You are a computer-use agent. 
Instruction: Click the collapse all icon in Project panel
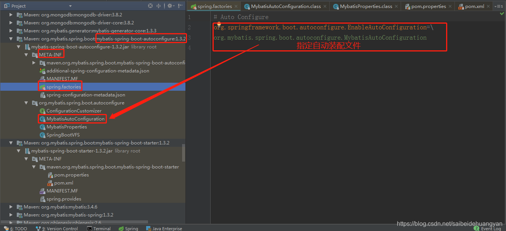coord(159,6)
